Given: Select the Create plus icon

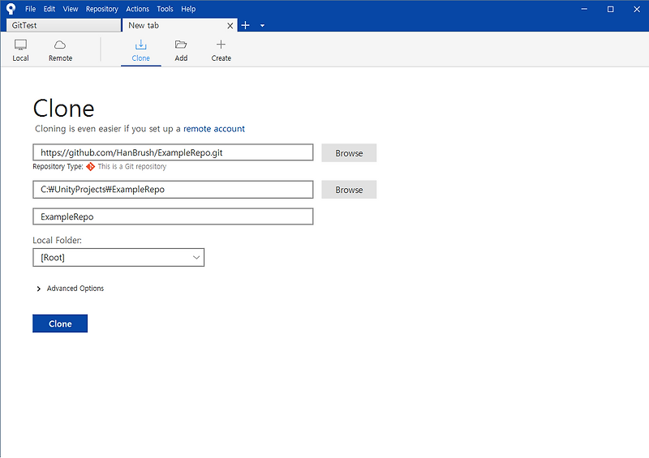Looking at the screenshot, I should pos(221,45).
